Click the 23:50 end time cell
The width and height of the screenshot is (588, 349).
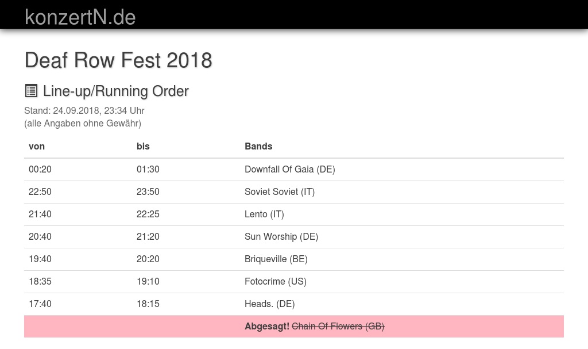click(x=148, y=191)
